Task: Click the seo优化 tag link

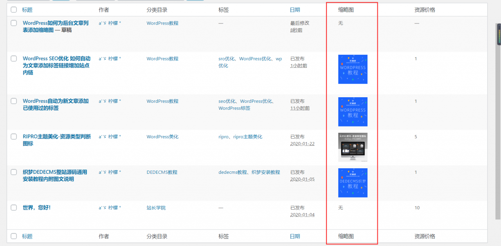Action: pos(227,101)
